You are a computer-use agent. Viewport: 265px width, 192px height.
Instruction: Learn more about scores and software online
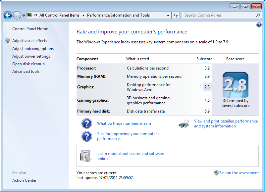[131, 156]
